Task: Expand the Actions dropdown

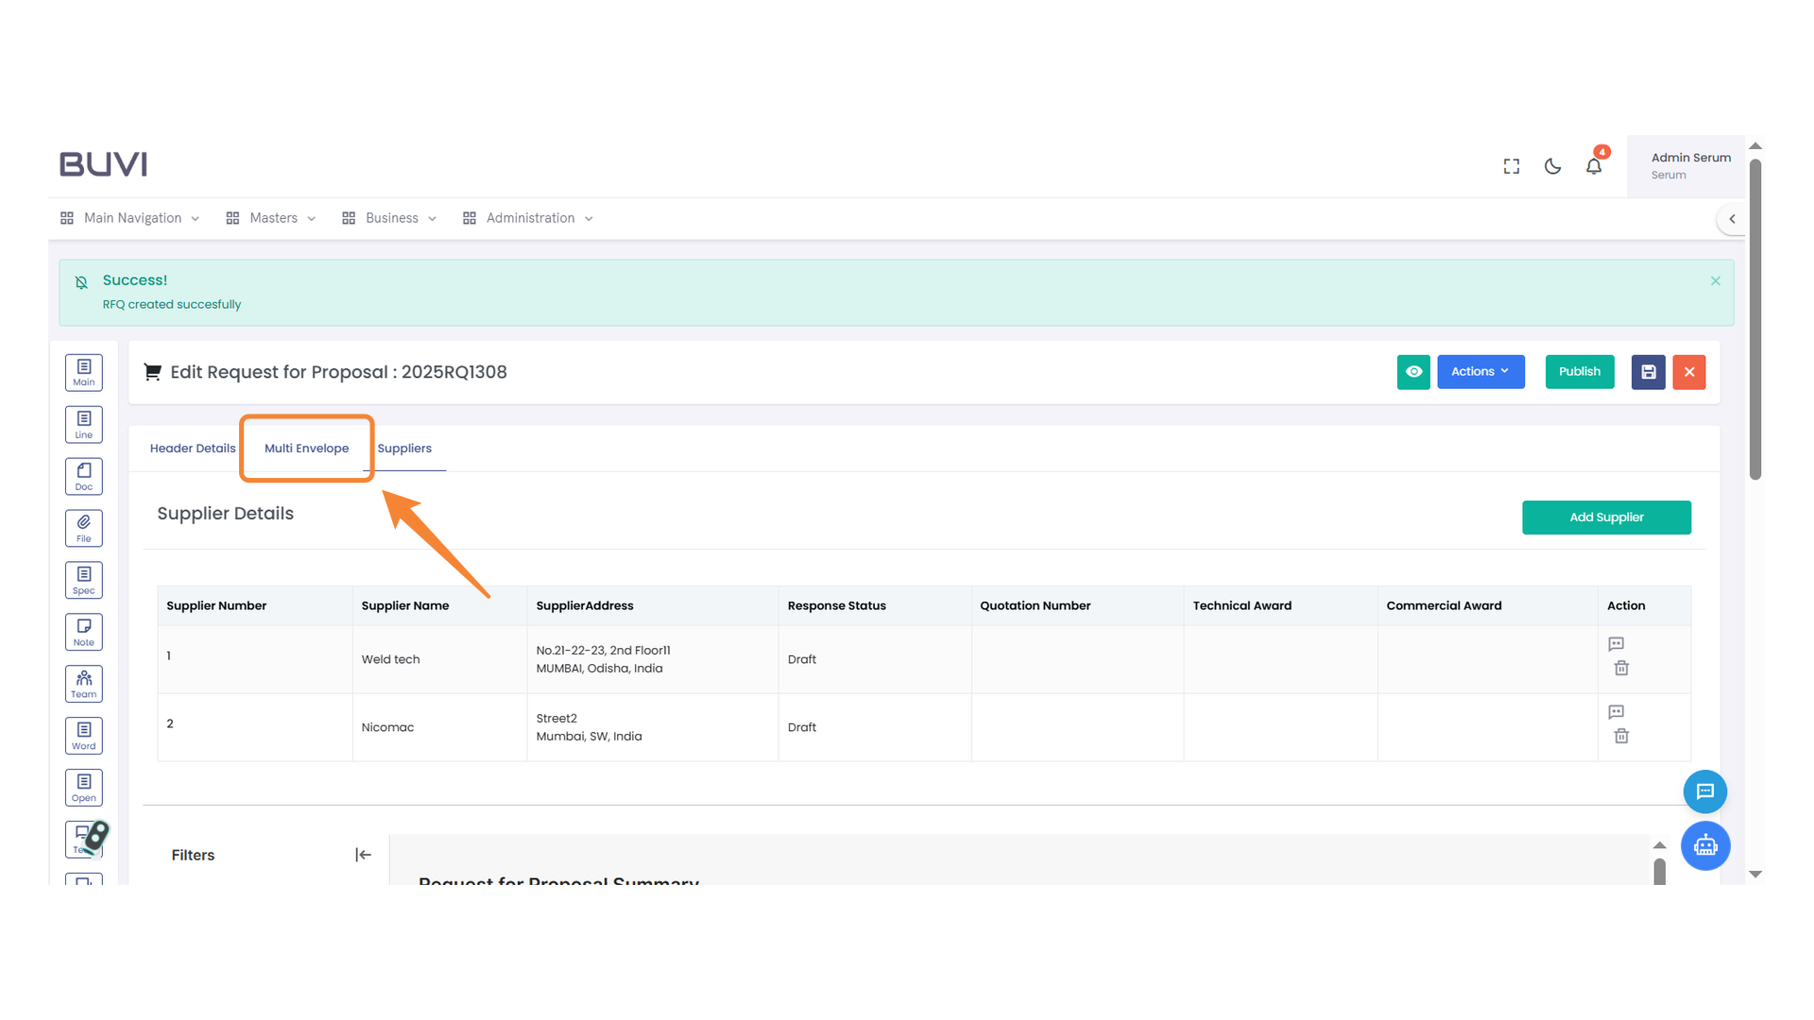Action: click(1480, 372)
